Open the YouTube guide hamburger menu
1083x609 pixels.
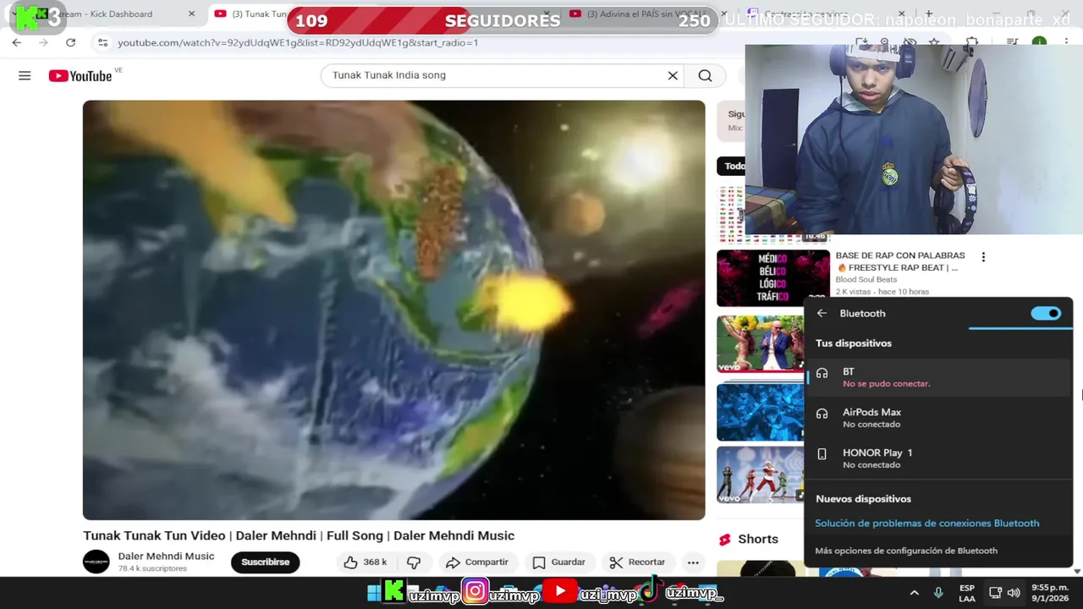[x=25, y=75]
